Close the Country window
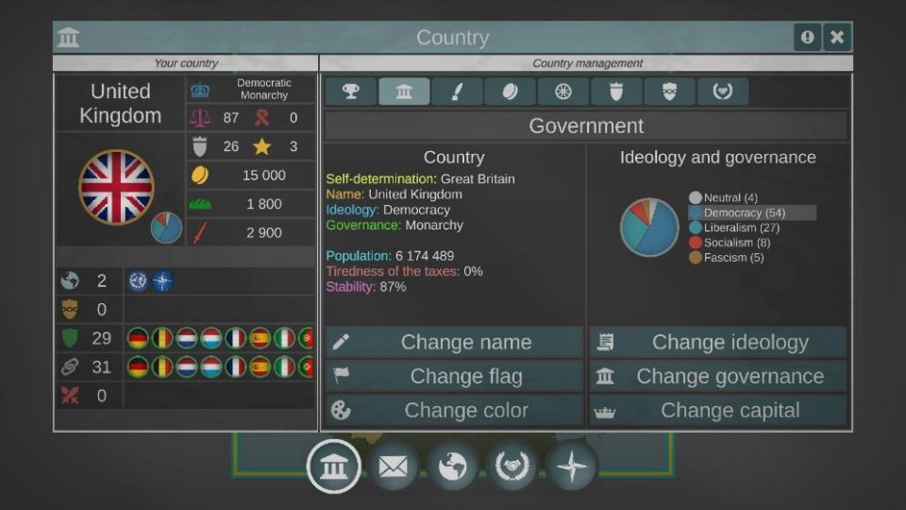The width and height of the screenshot is (906, 510). 837,38
